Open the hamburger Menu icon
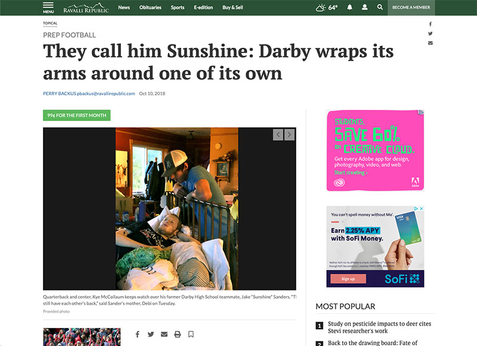The image size is (477, 346). click(x=48, y=8)
